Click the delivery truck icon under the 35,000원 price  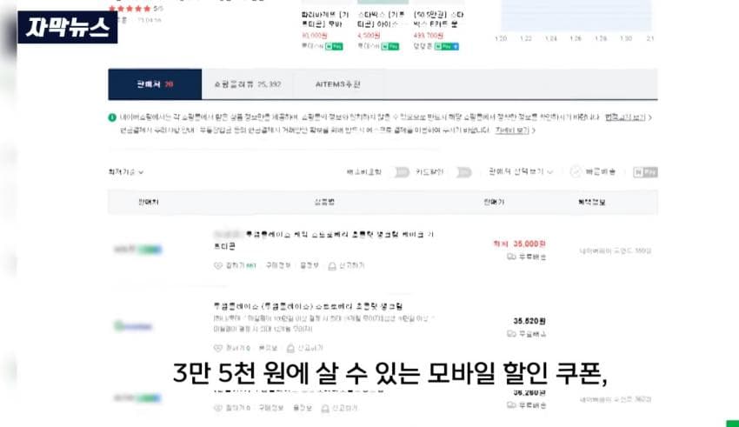point(511,257)
